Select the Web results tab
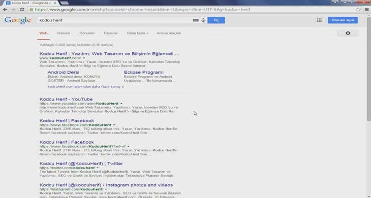Viewport: 371px width, 198px height. tap(43, 33)
